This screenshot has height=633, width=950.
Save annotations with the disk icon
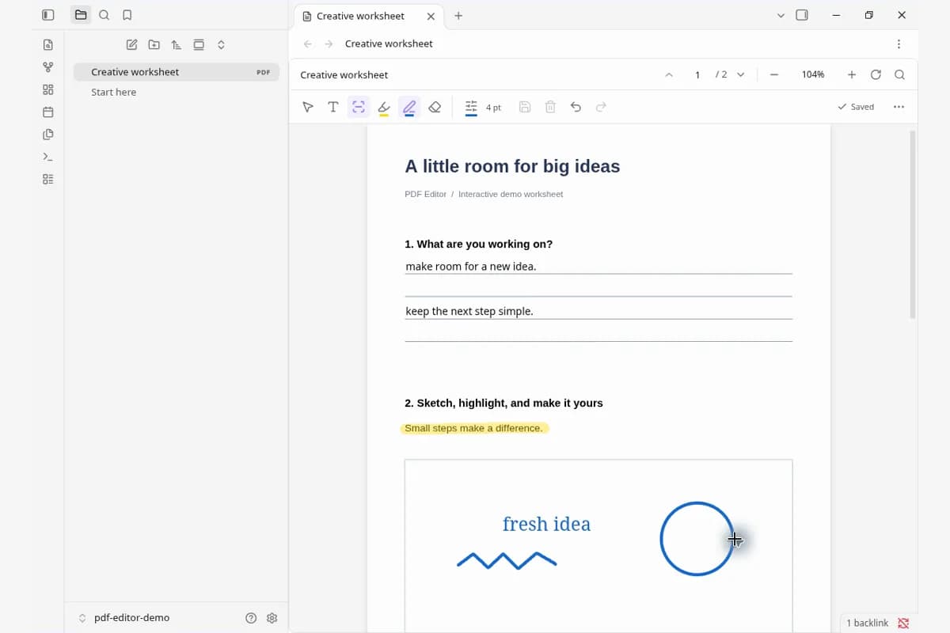tap(525, 107)
